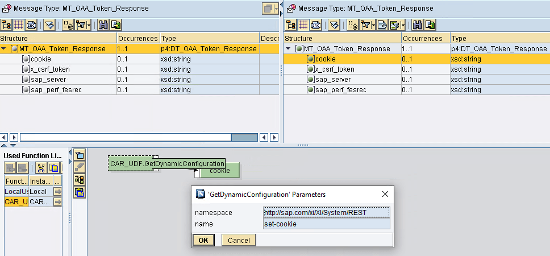Screen dimensions: 550x256
Task: Open the filter dropdown arrow in source toolbar
Action: [x=89, y=25]
